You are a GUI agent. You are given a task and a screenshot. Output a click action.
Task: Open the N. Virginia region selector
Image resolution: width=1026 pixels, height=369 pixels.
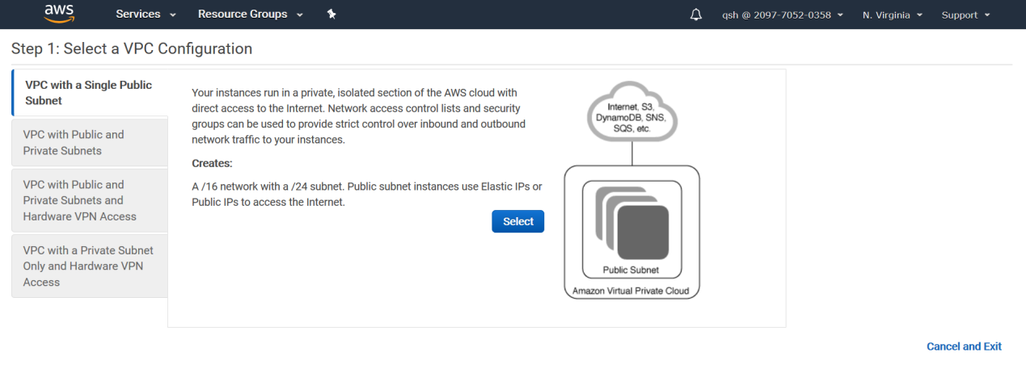893,15
